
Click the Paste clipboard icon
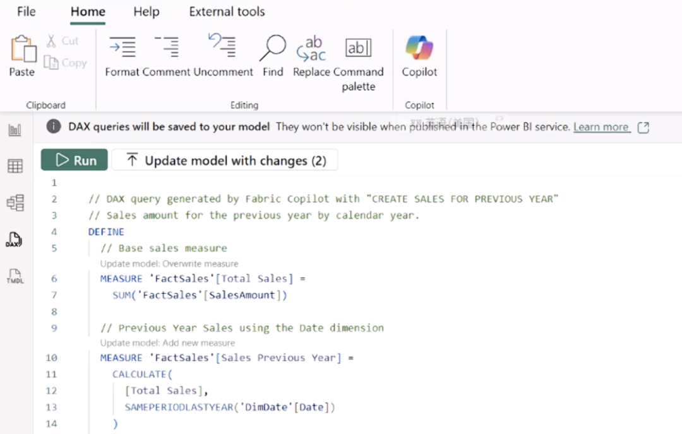click(x=23, y=49)
